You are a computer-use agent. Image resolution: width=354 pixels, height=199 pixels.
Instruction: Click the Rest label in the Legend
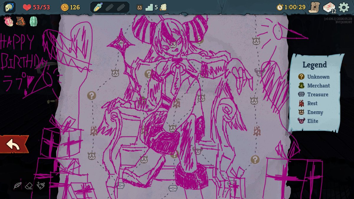coord(312,103)
